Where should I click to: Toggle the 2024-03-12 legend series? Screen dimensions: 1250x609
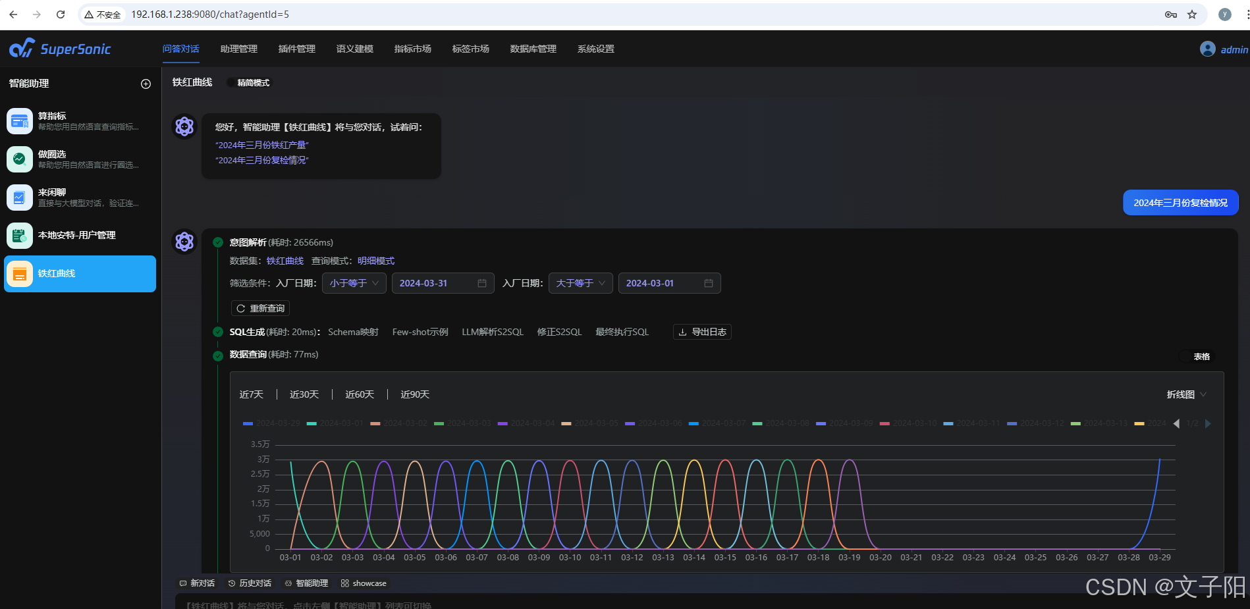pyautogui.click(x=1035, y=423)
